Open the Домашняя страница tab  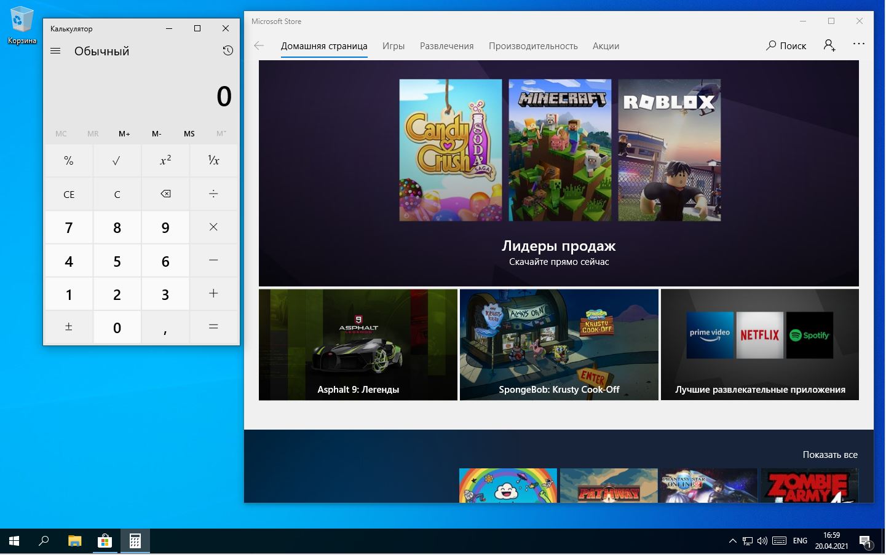(324, 45)
